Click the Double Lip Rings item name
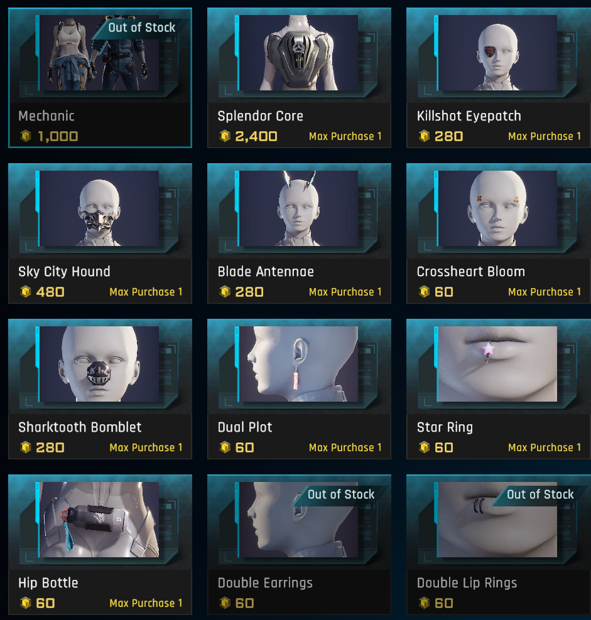Viewport: 591px width, 620px height. (467, 583)
